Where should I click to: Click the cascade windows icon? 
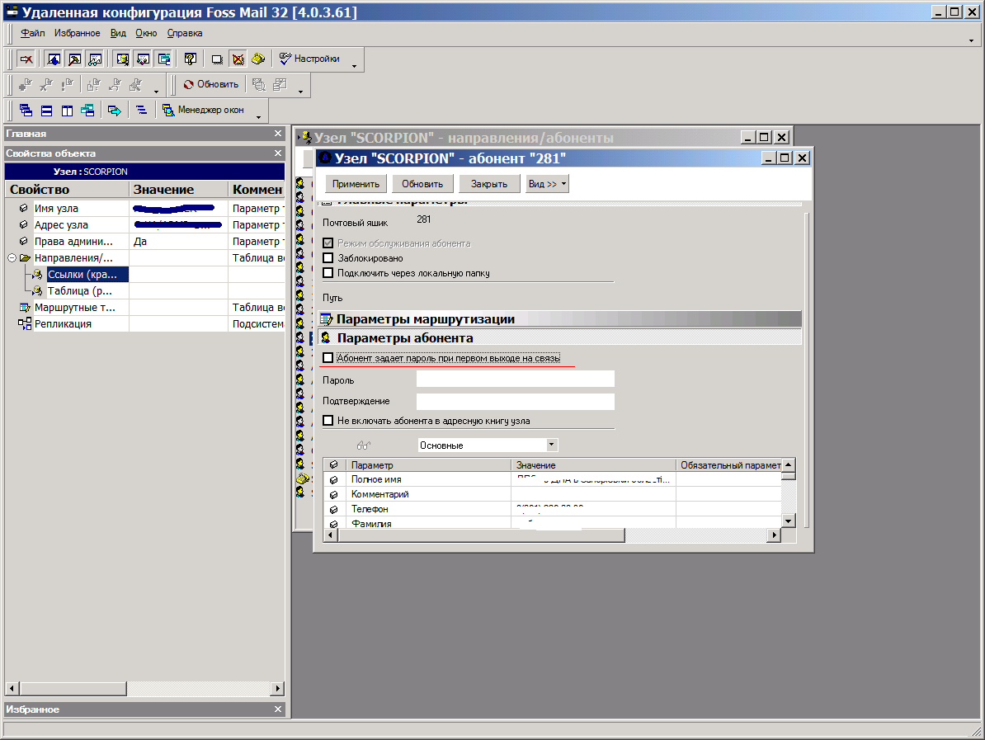coord(26,110)
